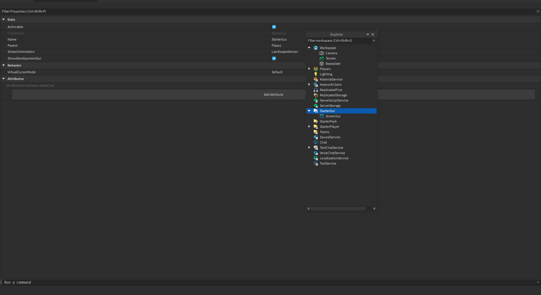Collapse the Data properties section

coord(4,20)
